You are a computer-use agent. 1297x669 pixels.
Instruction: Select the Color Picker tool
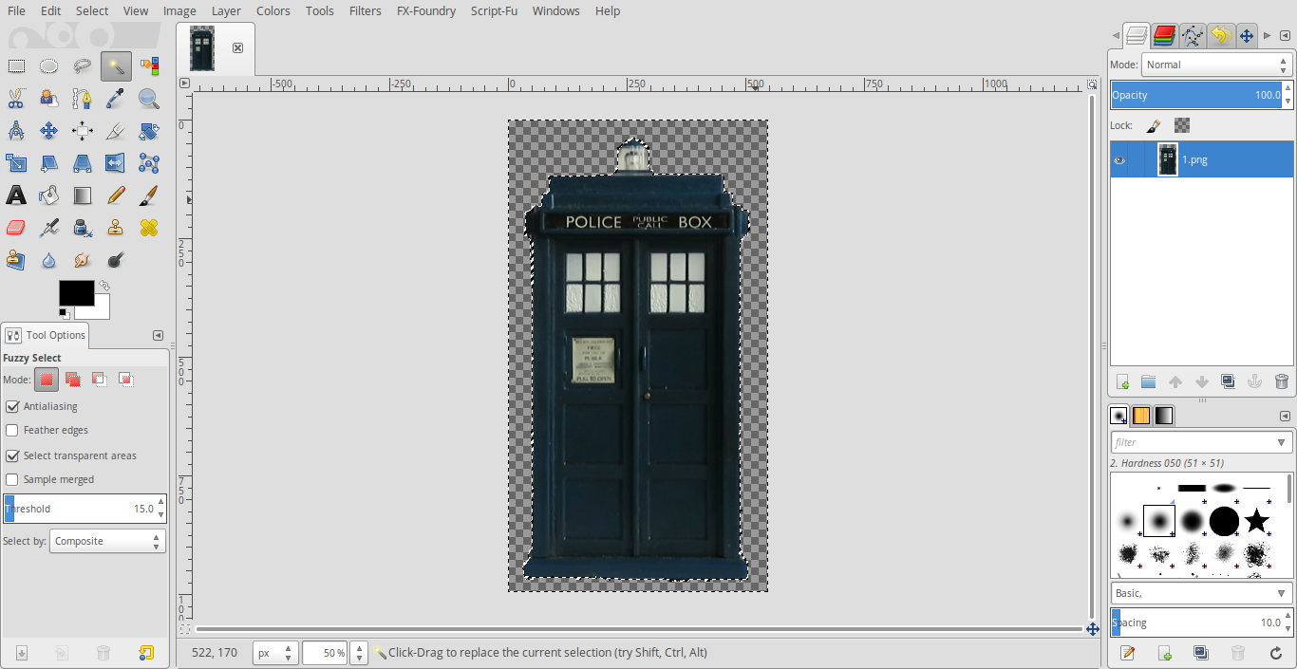click(116, 98)
